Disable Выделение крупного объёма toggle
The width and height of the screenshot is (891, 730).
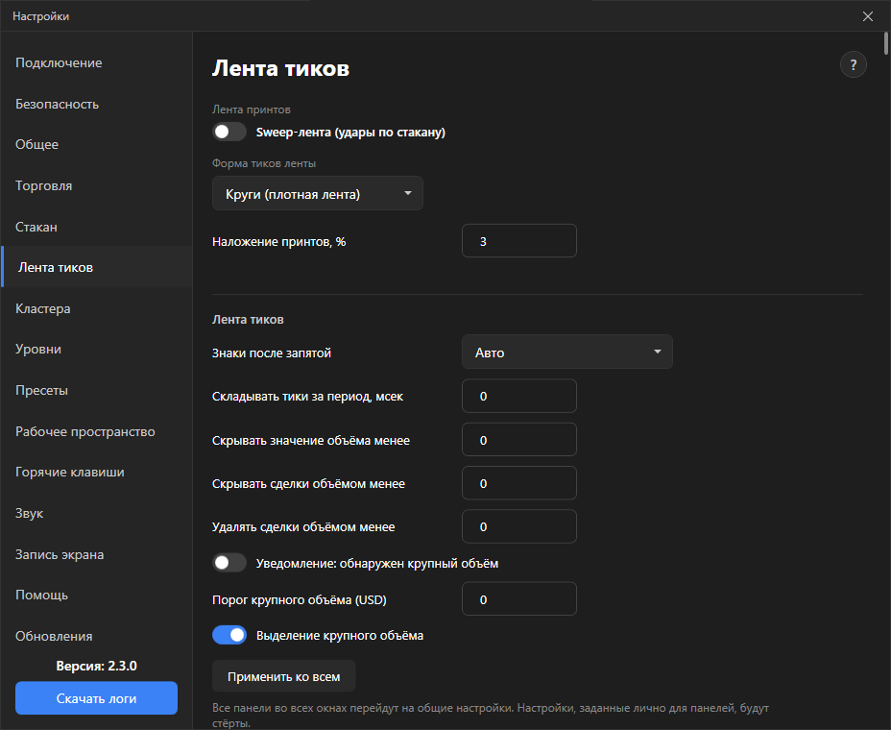click(229, 635)
